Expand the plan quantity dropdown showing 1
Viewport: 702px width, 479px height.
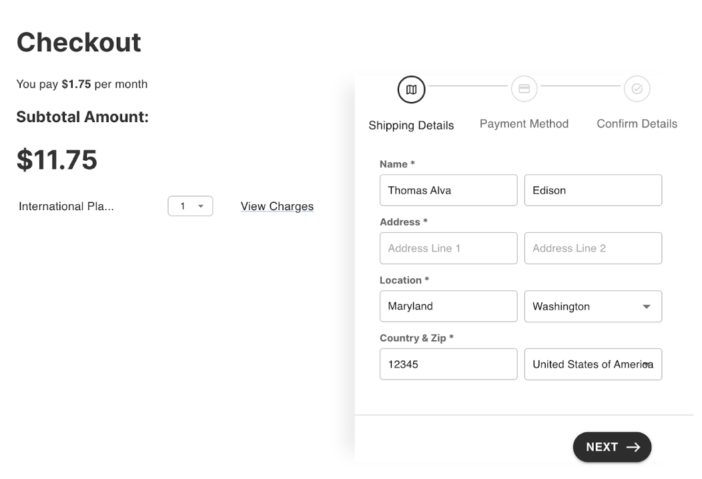coord(190,206)
